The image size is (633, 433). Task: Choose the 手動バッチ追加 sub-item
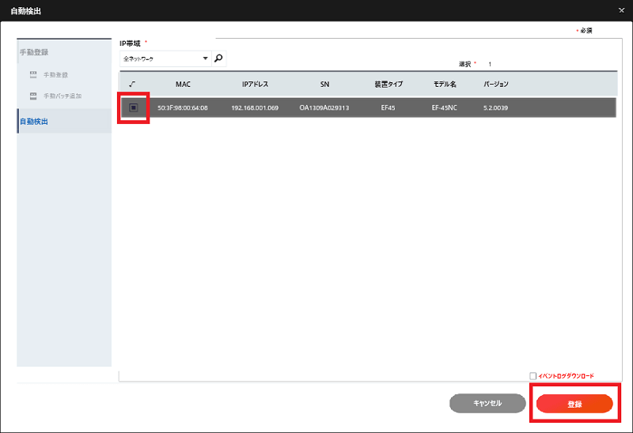point(63,96)
